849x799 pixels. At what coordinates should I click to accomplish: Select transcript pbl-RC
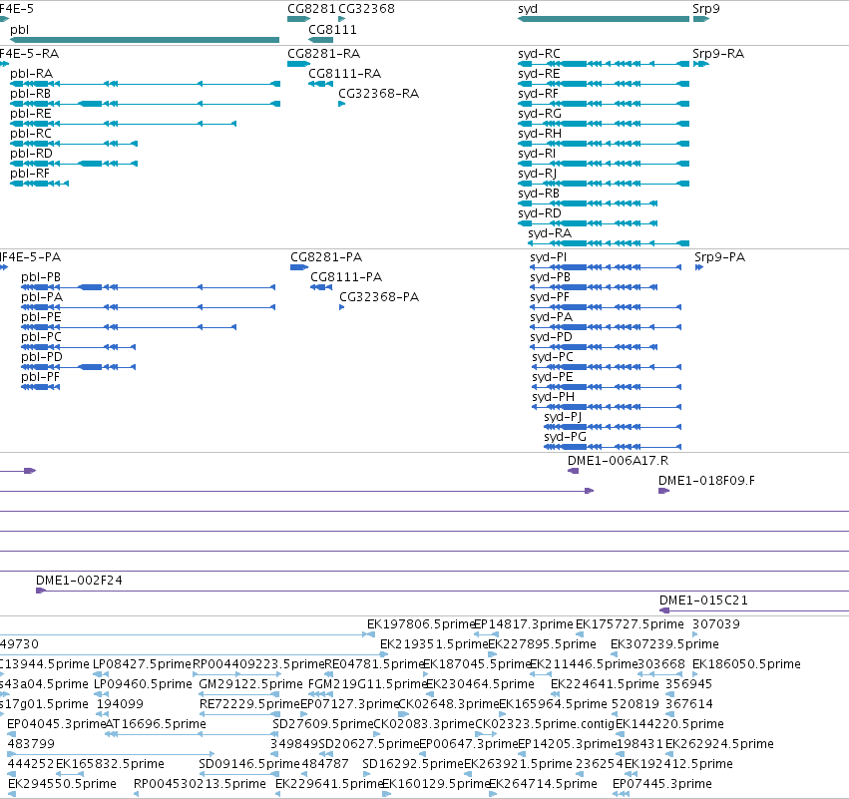pos(74,144)
